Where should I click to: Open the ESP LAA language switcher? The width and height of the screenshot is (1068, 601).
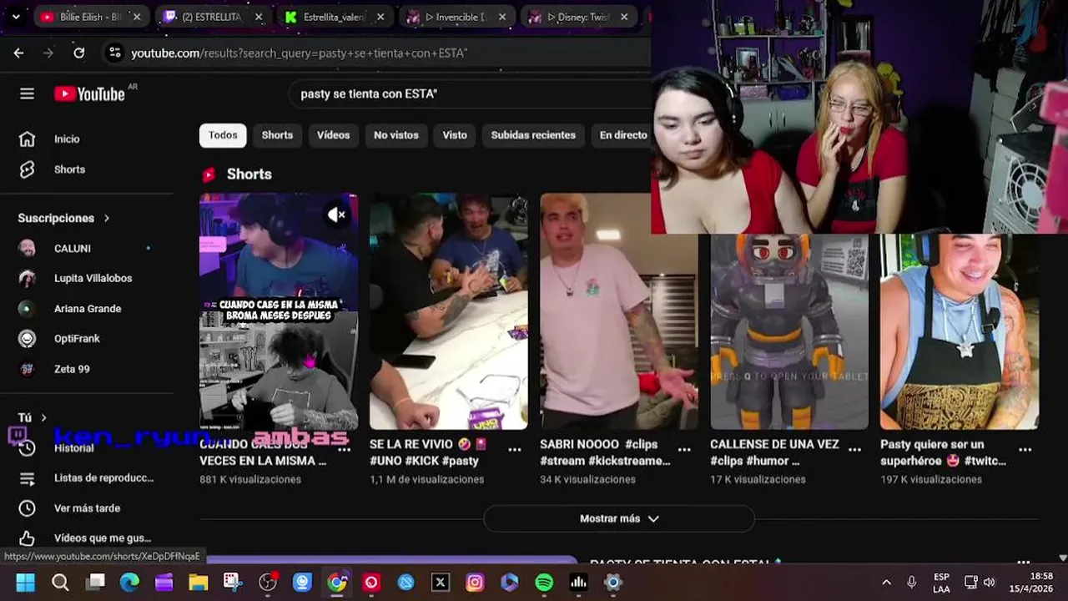point(941,583)
